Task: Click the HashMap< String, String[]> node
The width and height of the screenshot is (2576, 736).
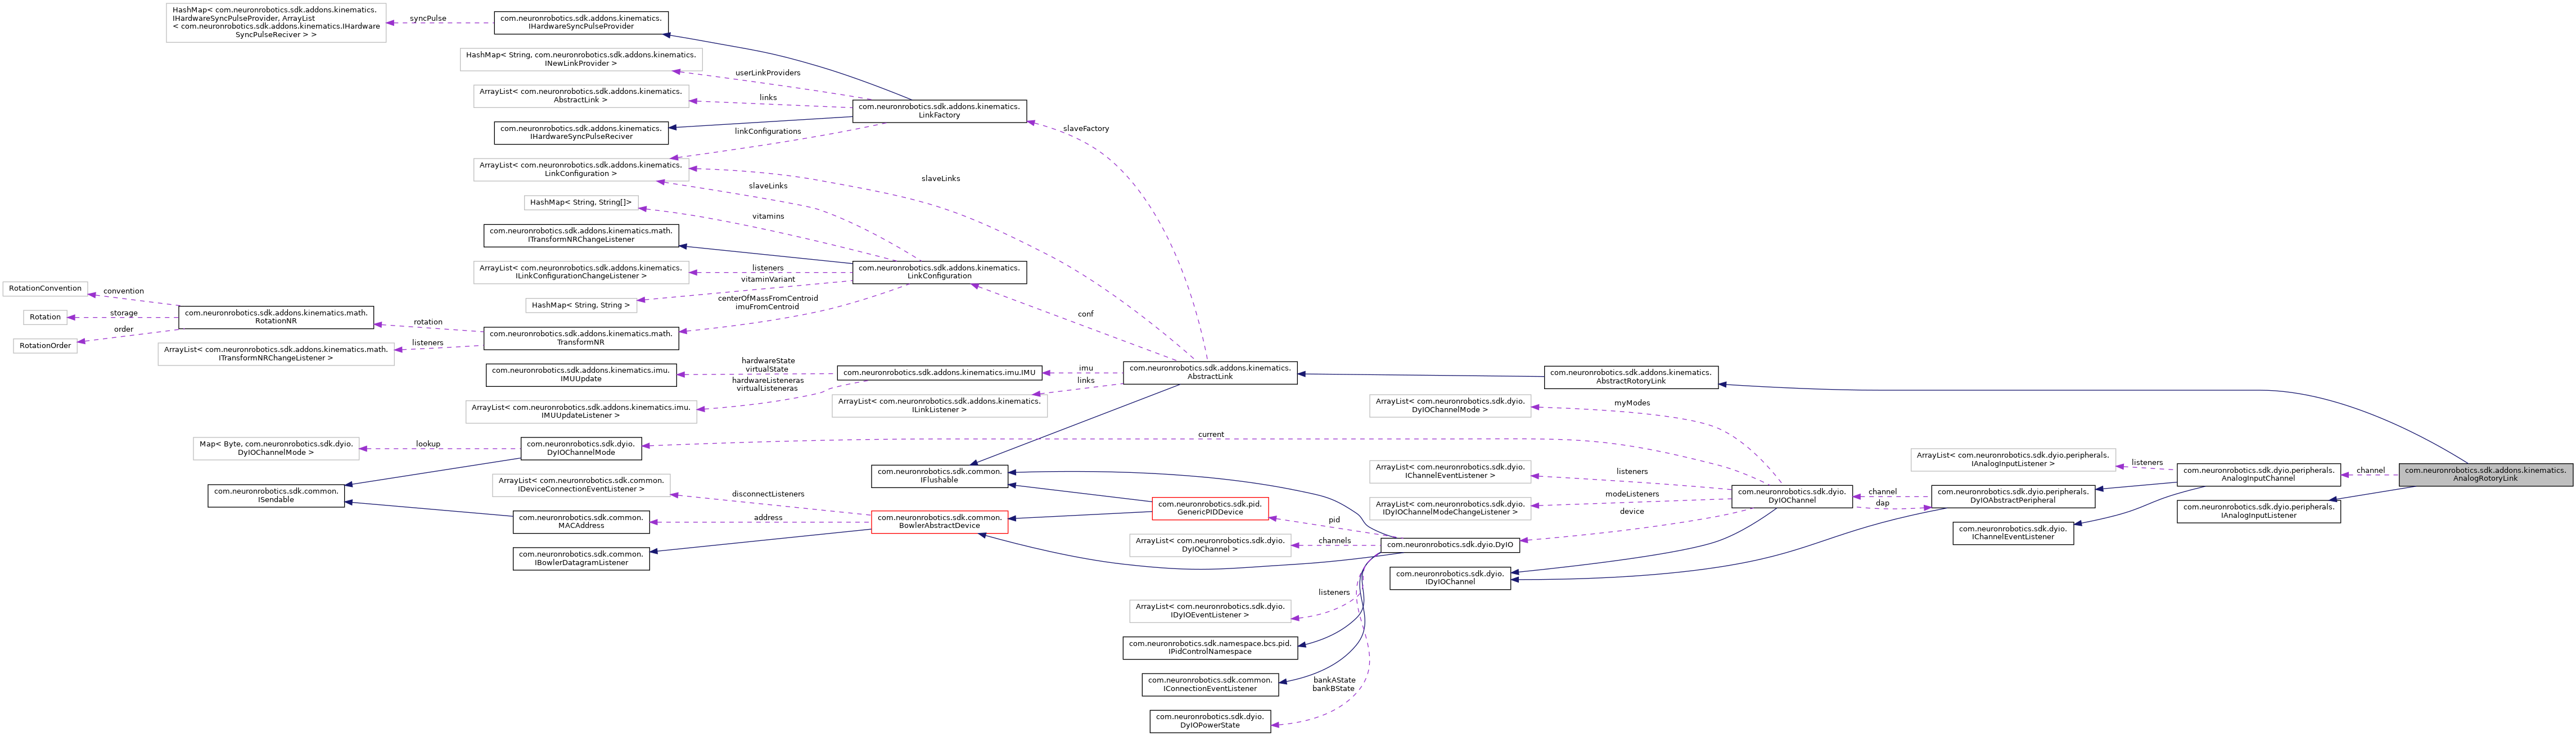Action: (x=581, y=203)
